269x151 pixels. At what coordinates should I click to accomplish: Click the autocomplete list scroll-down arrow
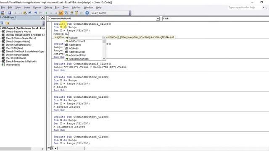click(104, 59)
